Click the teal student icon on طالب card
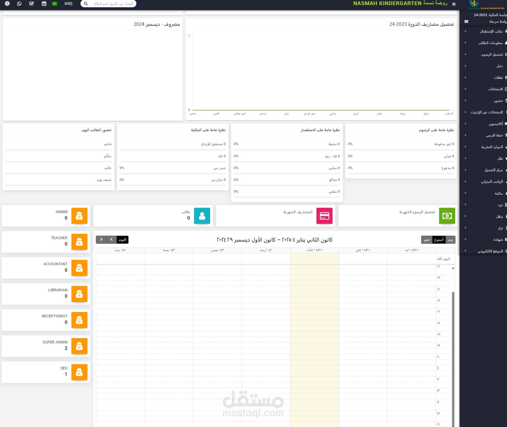The height and width of the screenshot is (427, 507). click(x=202, y=216)
